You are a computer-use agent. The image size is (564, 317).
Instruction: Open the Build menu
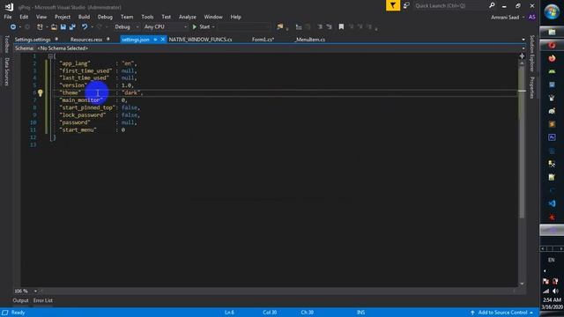(84, 17)
